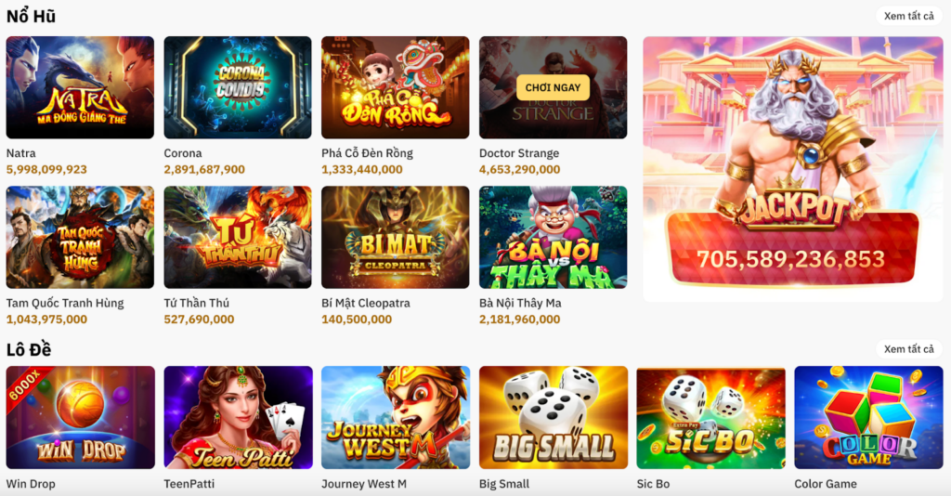This screenshot has width=951, height=496.
Task: Click the Doctor Strange title text
Action: [519, 153]
